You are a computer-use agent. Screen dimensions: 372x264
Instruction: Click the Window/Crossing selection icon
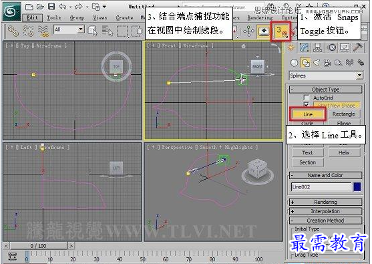coord(137,31)
